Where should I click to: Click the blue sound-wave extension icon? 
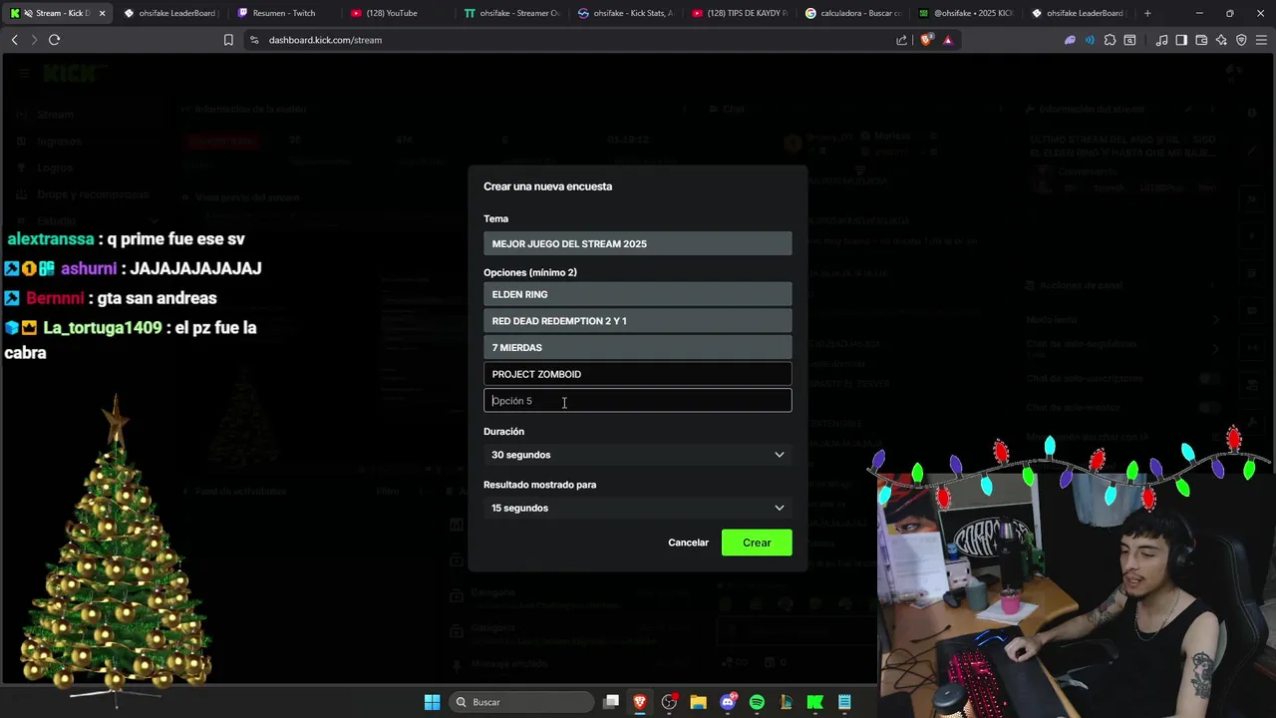pyautogui.click(x=1090, y=40)
